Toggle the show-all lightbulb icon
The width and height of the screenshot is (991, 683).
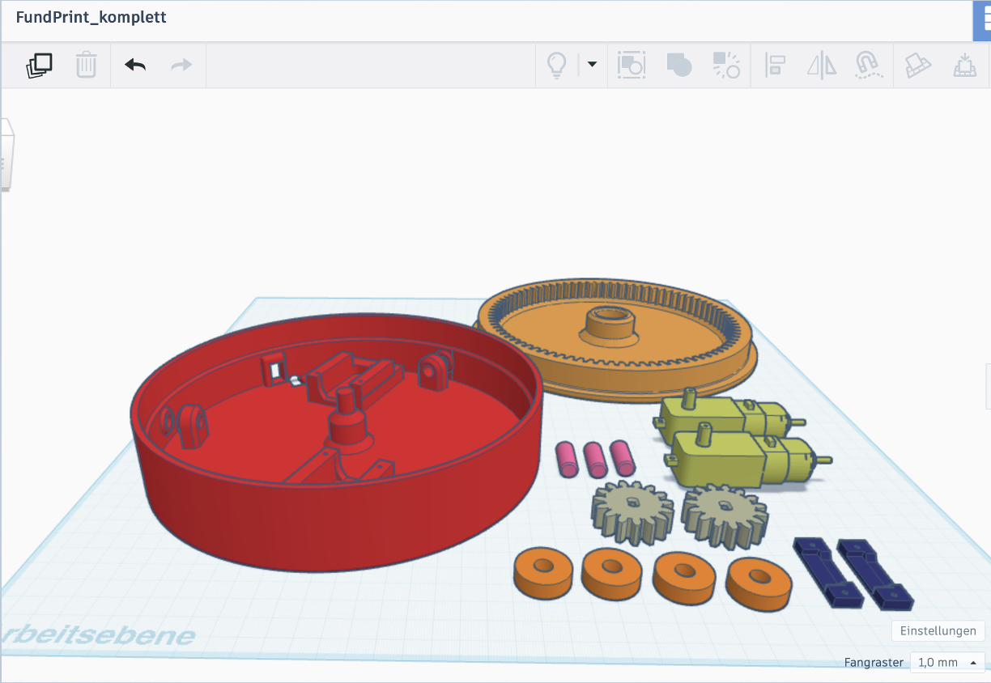pos(556,65)
